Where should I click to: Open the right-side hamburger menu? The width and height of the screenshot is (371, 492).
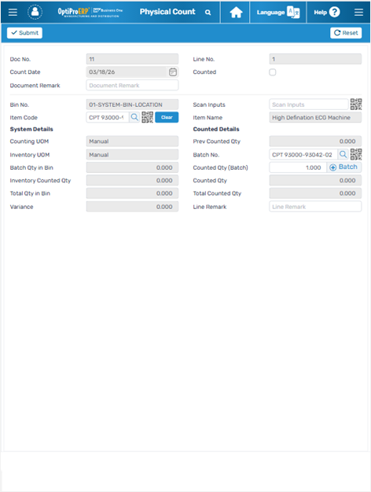[358, 13]
